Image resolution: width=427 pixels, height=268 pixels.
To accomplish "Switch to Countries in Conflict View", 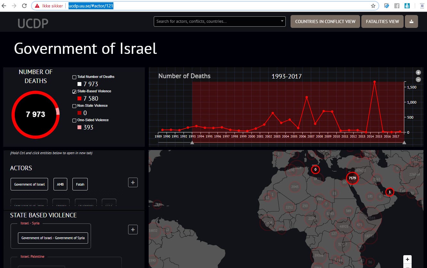I will coord(325,21).
